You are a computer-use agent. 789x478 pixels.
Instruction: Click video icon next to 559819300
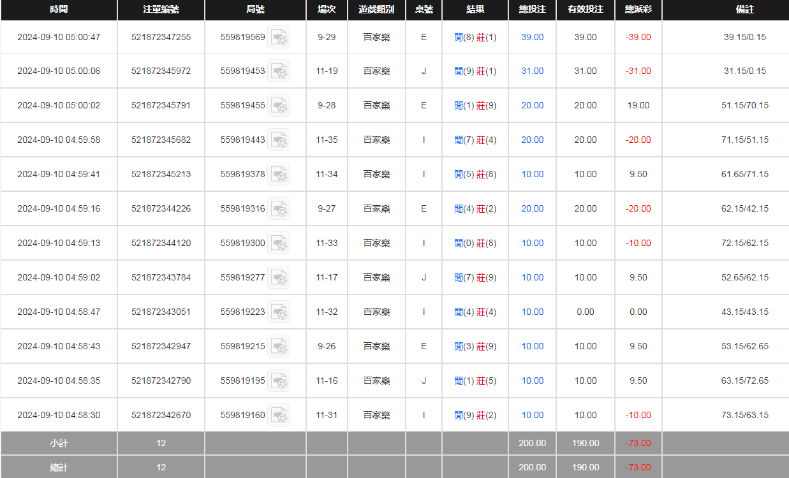click(x=279, y=243)
